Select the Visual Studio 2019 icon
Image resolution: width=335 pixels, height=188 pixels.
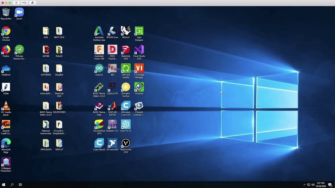pos(139,50)
